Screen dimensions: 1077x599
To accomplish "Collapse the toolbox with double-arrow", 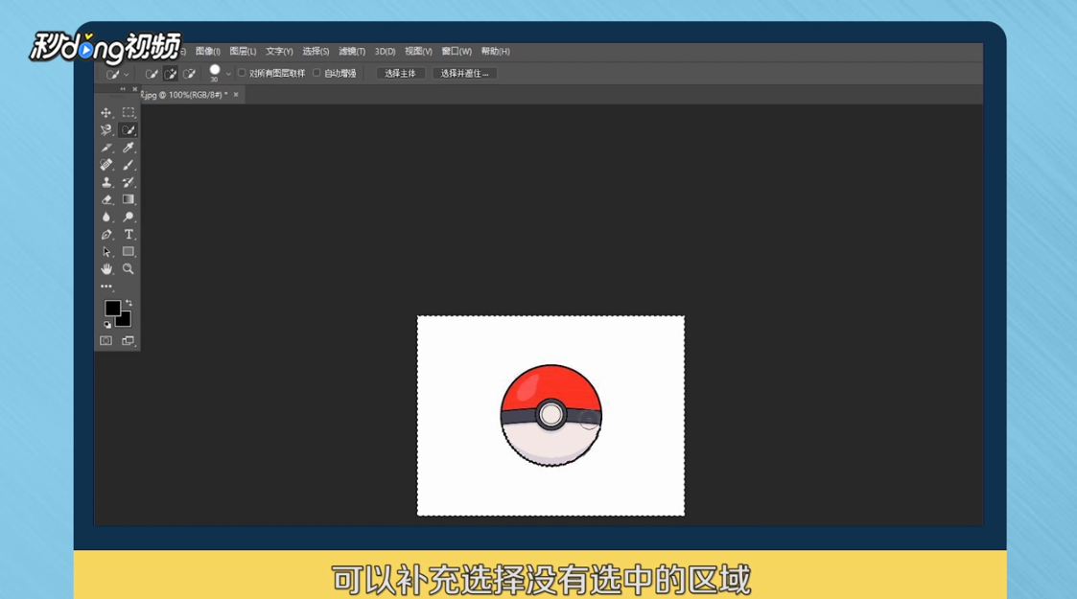I will click(123, 89).
